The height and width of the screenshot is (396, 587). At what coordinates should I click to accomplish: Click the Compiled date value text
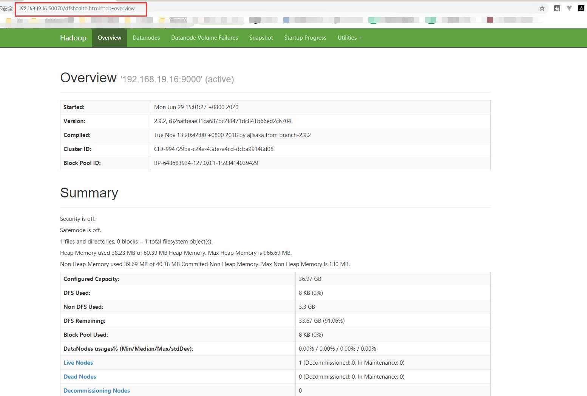point(232,135)
